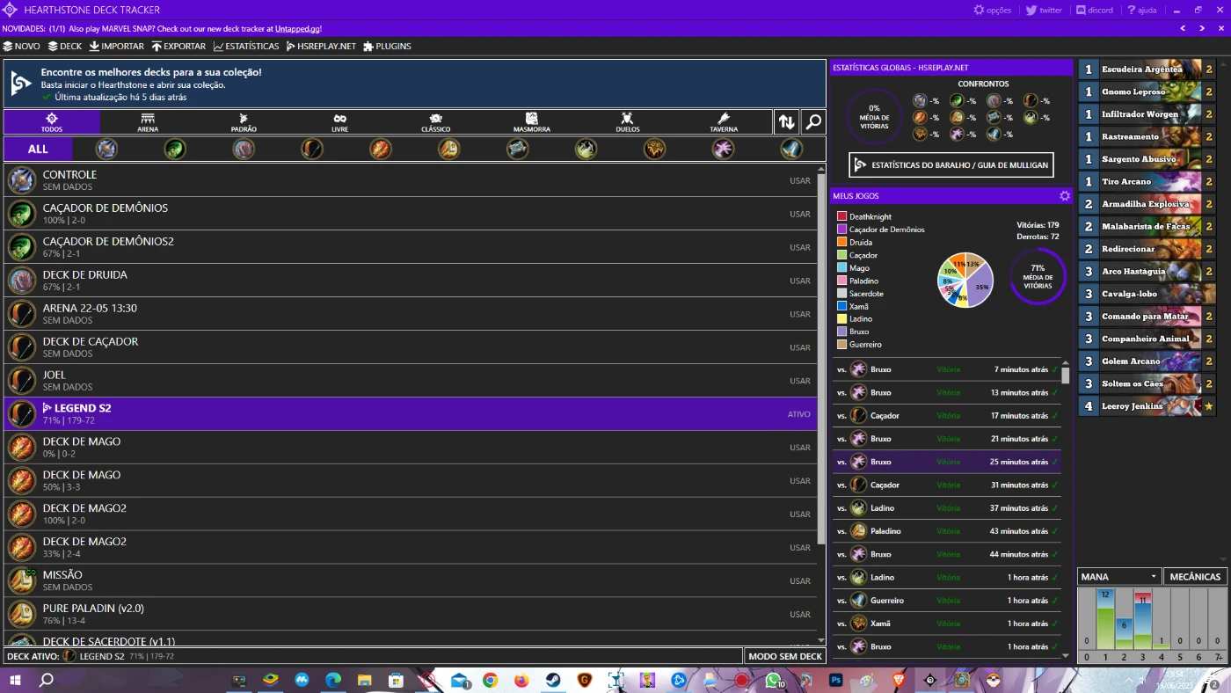Open the discord link in title bar

point(1095,11)
